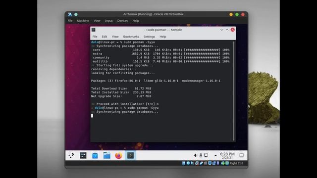
Task: Open the network tray icon
Action: tap(206, 155)
